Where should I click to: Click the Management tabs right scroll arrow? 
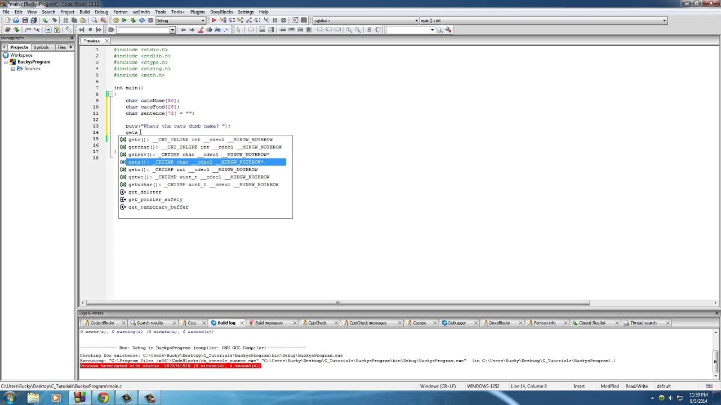tap(71, 47)
